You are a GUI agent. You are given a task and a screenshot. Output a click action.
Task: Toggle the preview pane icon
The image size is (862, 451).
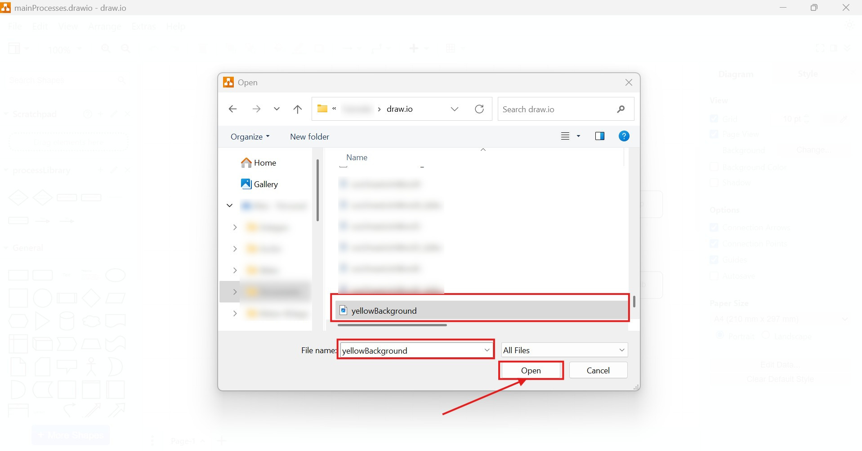tap(600, 136)
